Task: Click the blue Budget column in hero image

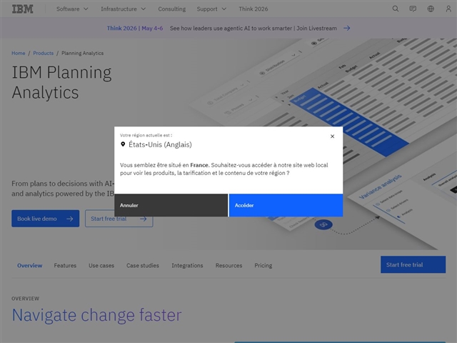Action: [348, 122]
